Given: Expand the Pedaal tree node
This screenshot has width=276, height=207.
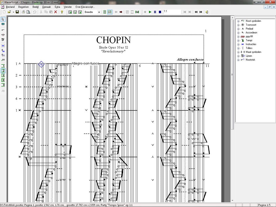Looking at the screenshot, I should click(x=238, y=29).
